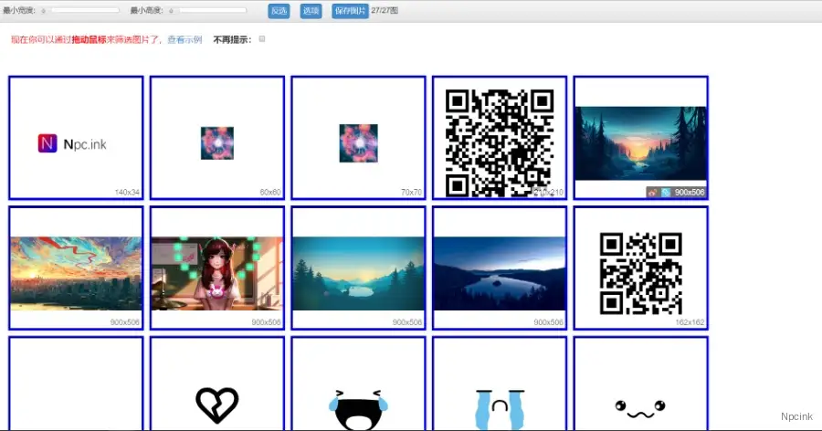Click the 反选 invert selection button
The height and width of the screenshot is (431, 822).
(279, 11)
